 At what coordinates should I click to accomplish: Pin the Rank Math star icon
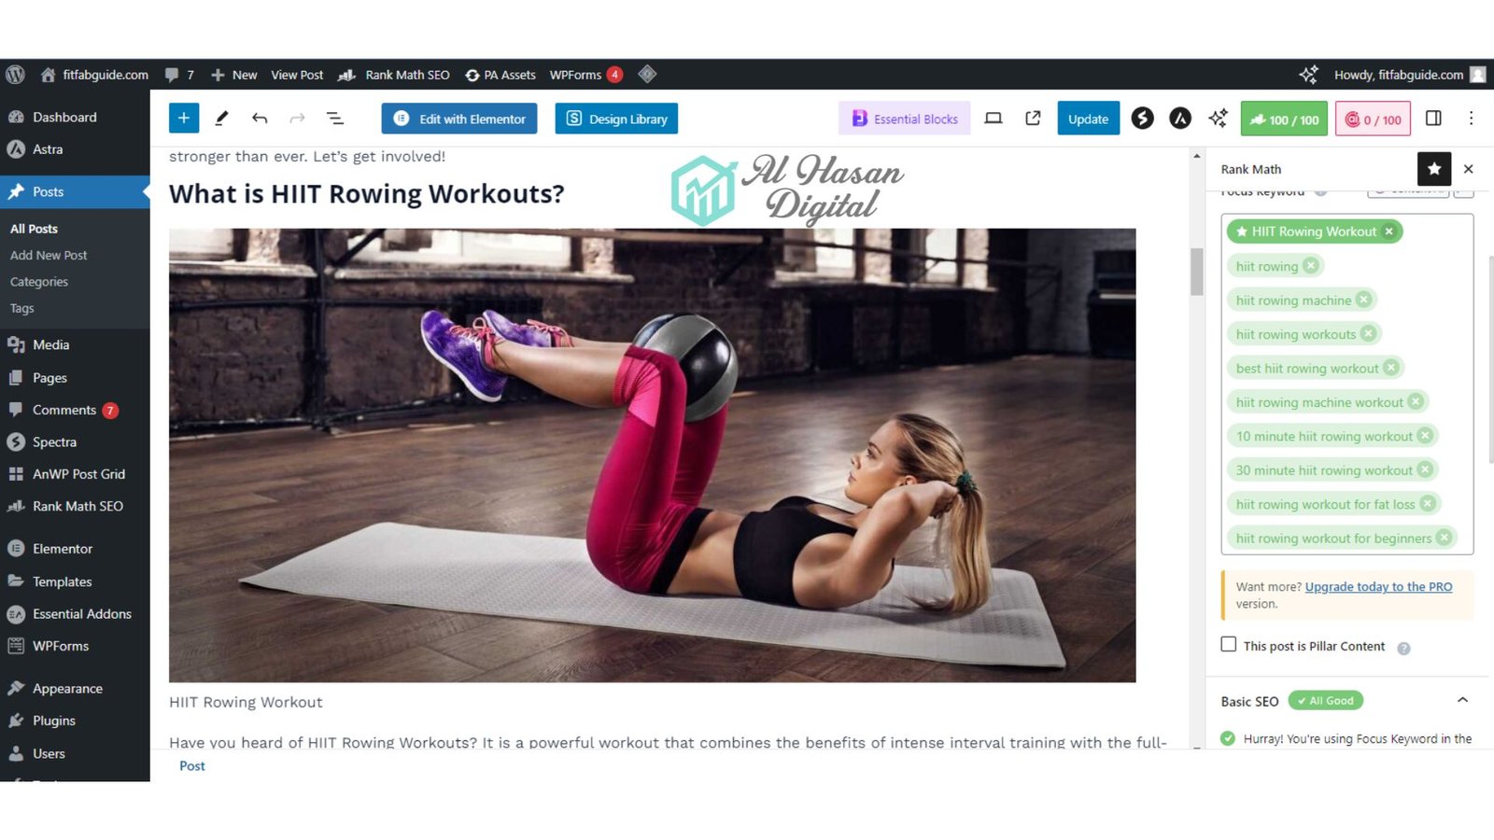(x=1434, y=169)
